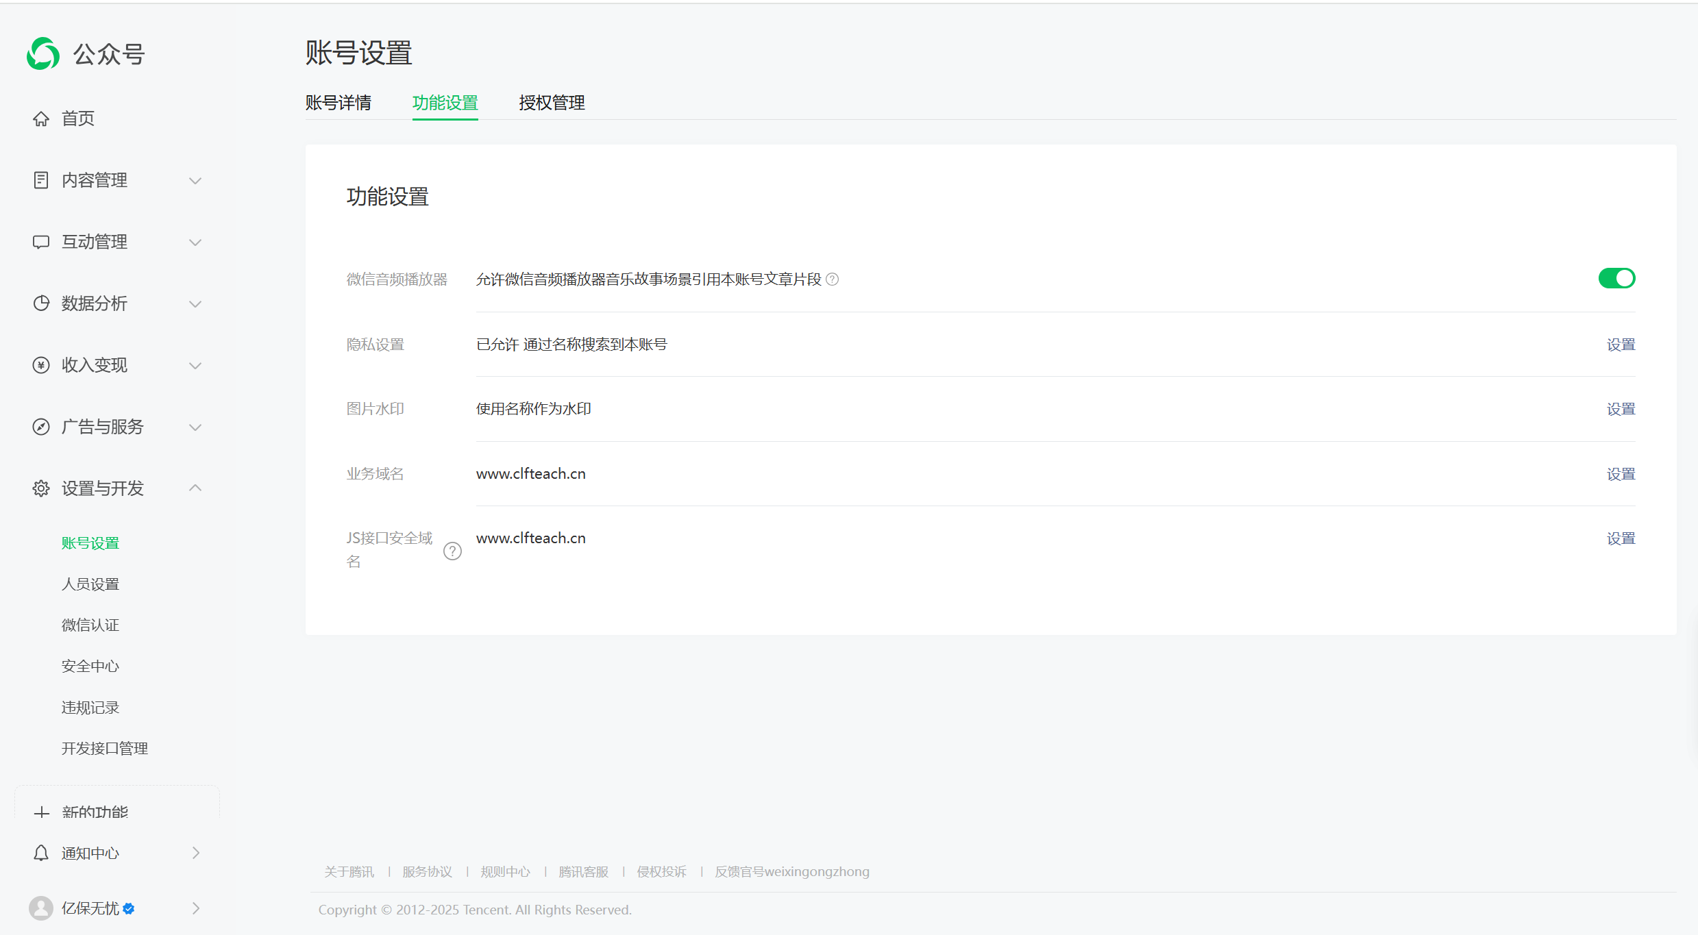Open the 授权管理 tab

click(552, 103)
